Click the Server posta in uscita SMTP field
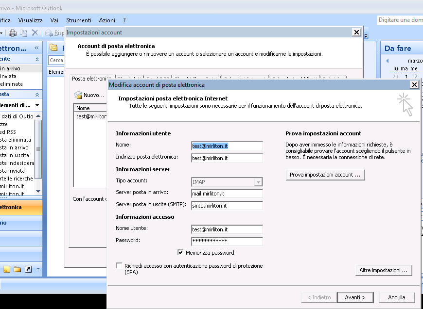Screen dimensions: 423x309 click(x=227, y=206)
